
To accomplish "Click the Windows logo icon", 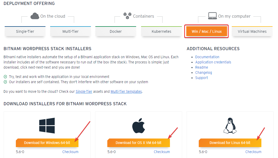I will pos(47,126).
